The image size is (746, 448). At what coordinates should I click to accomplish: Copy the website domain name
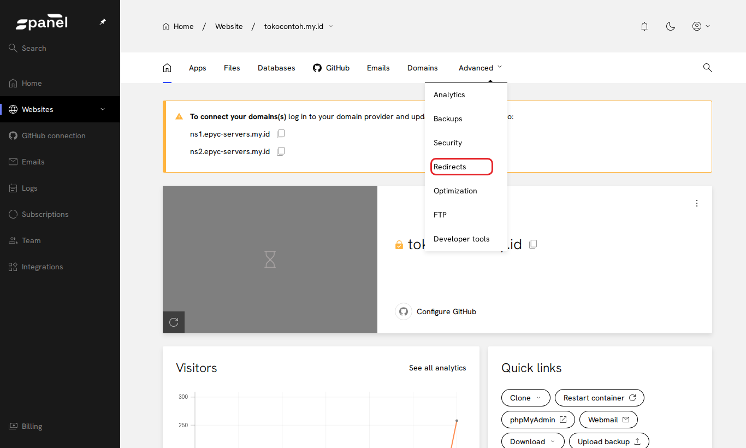(533, 244)
